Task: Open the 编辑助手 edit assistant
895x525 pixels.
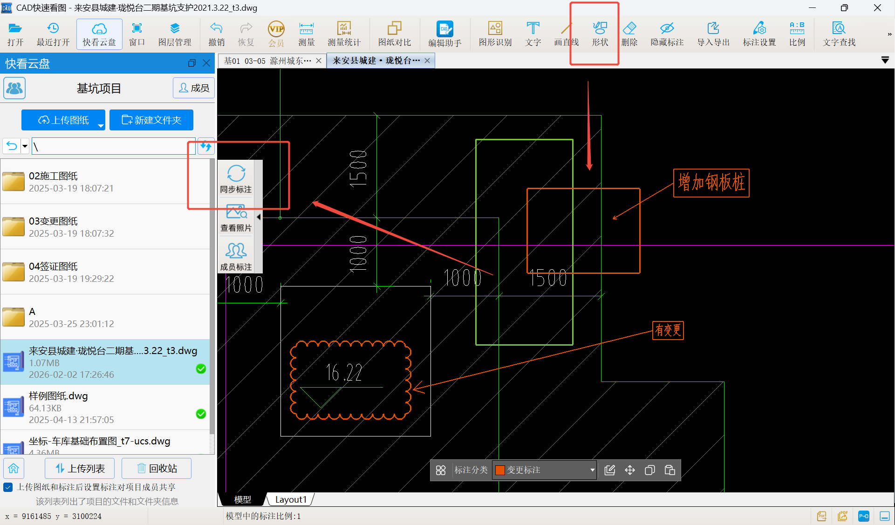Action: click(x=444, y=34)
